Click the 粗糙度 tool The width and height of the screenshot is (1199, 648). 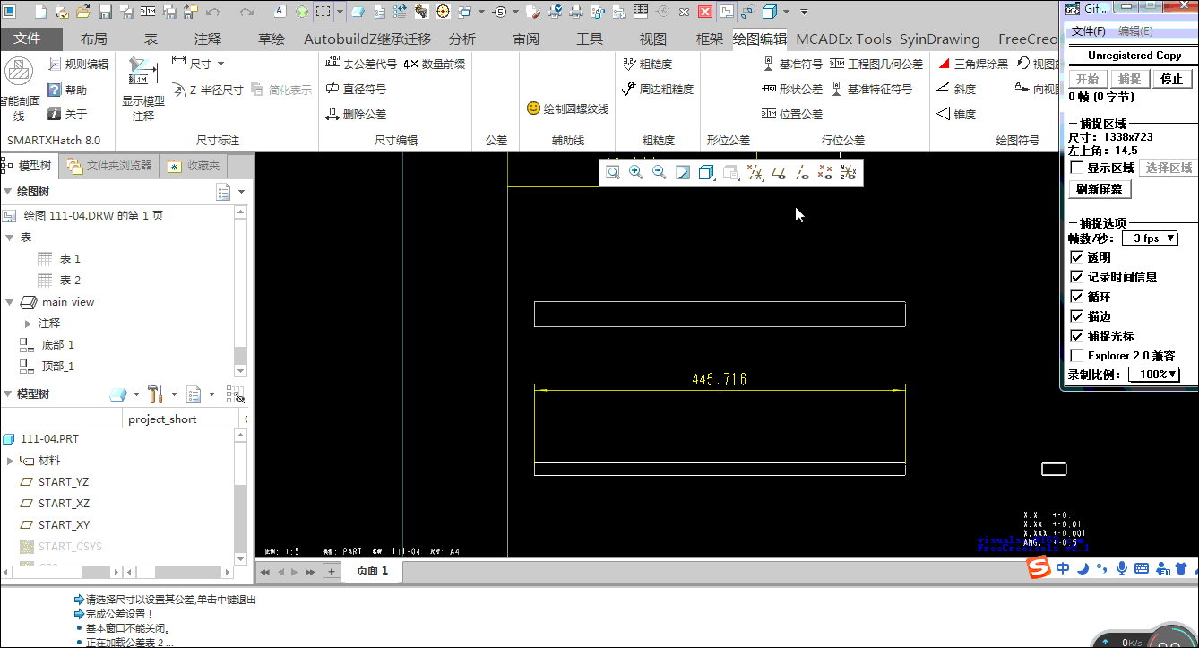(647, 65)
